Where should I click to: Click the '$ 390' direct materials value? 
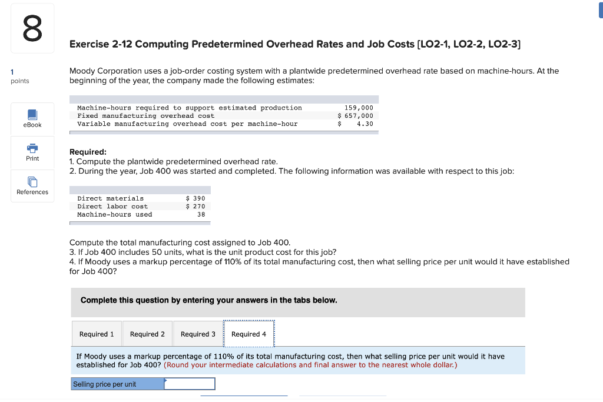click(x=196, y=198)
